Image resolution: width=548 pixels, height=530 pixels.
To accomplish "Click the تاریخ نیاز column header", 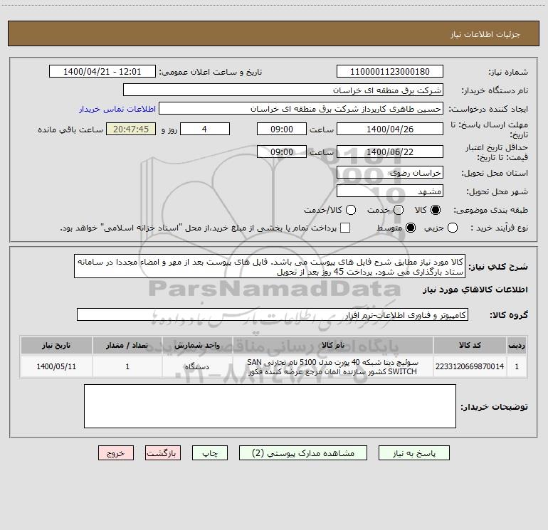I will (x=56, y=345).
